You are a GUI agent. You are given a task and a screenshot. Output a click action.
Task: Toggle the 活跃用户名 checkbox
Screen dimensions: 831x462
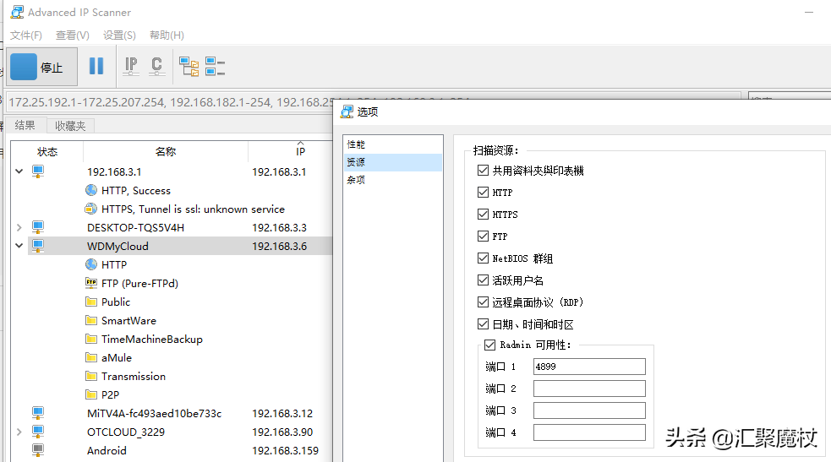tap(483, 280)
